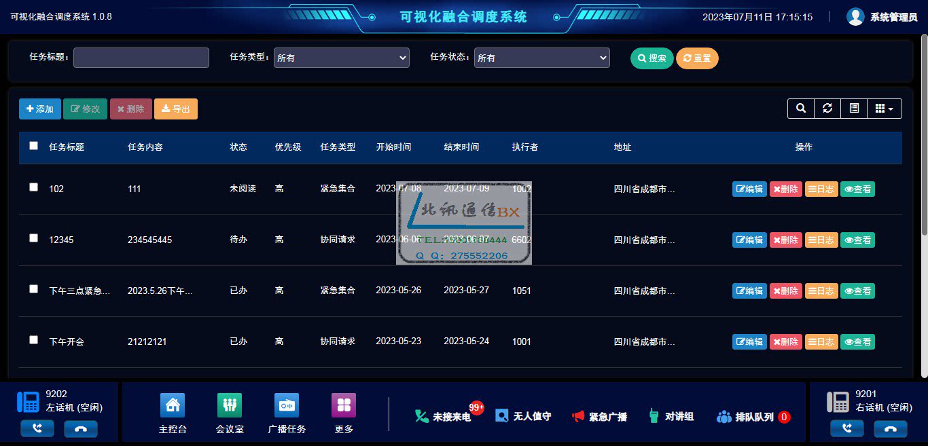Select all tasks with header checkbox
Viewport: 928px width, 446px height.
click(x=34, y=146)
